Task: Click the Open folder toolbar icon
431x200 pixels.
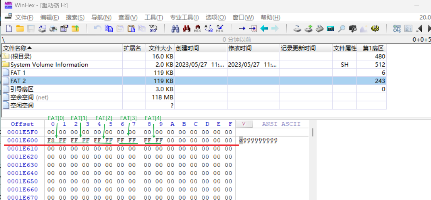Action: (x=20, y=28)
